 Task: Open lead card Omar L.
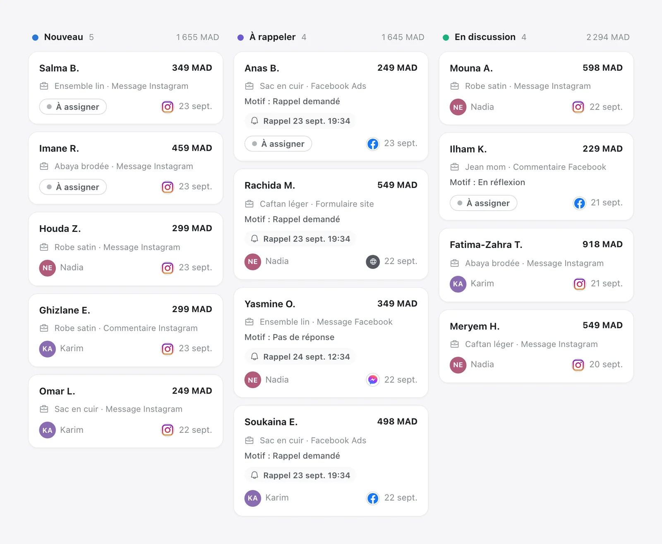126,411
